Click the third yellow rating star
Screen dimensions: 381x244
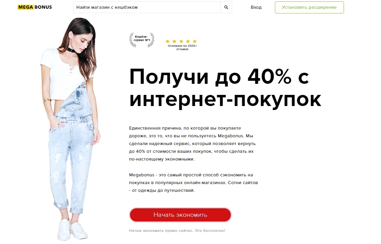coord(181,41)
